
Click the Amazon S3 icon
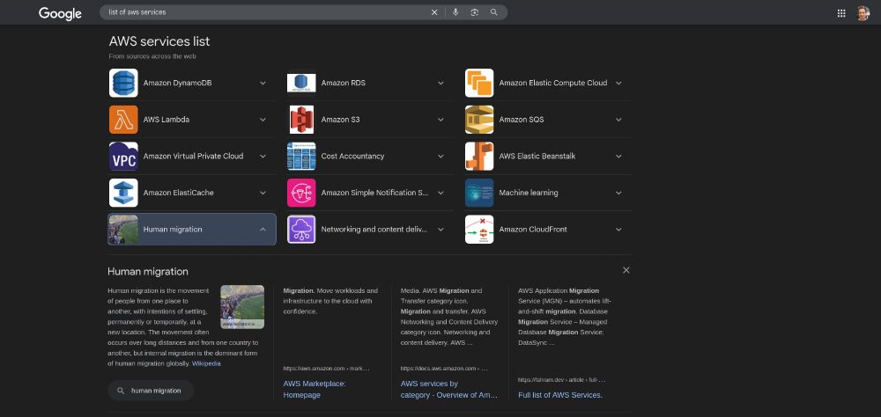point(301,120)
